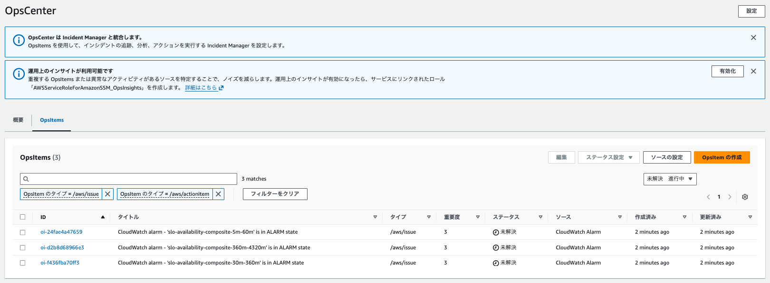Expand the status filter dropdown 未解決 進行中

click(x=669, y=179)
